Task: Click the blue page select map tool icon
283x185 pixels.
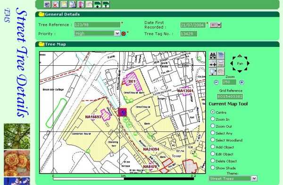Action: click(213, 71)
